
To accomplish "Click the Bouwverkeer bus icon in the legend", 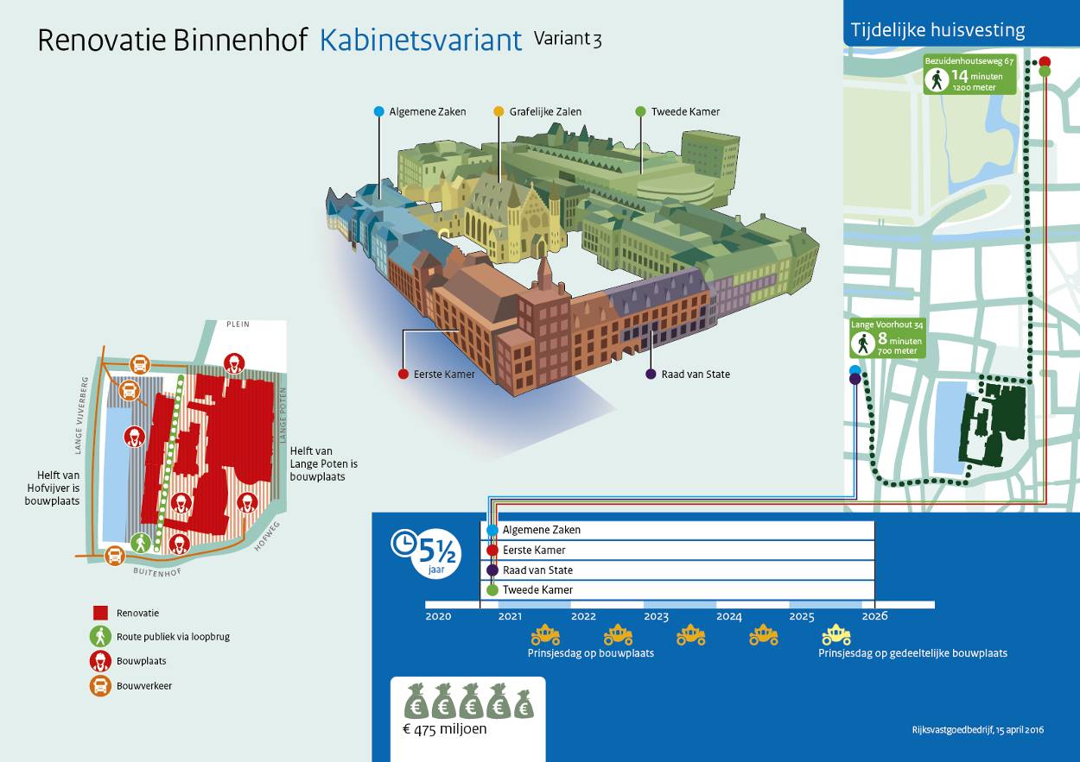I will 100,686.
